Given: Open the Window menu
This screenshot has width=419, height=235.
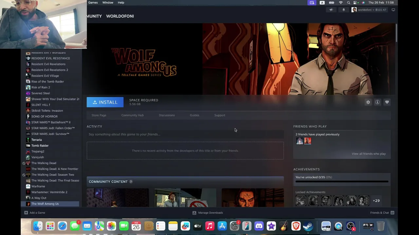Looking at the screenshot, I should [108, 3].
